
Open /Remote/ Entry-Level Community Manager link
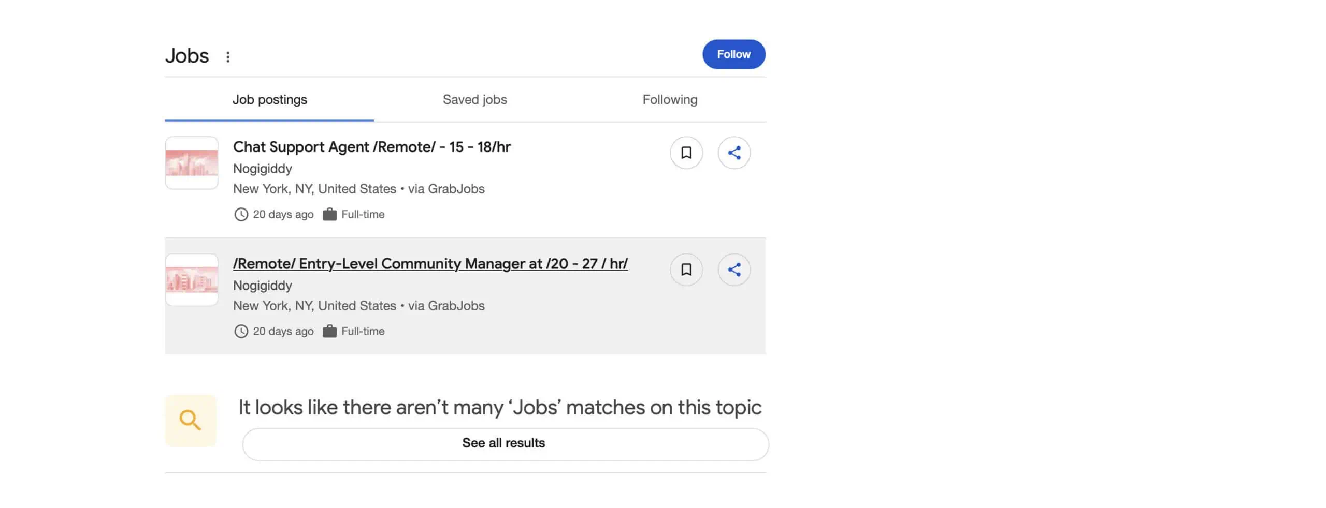point(430,264)
